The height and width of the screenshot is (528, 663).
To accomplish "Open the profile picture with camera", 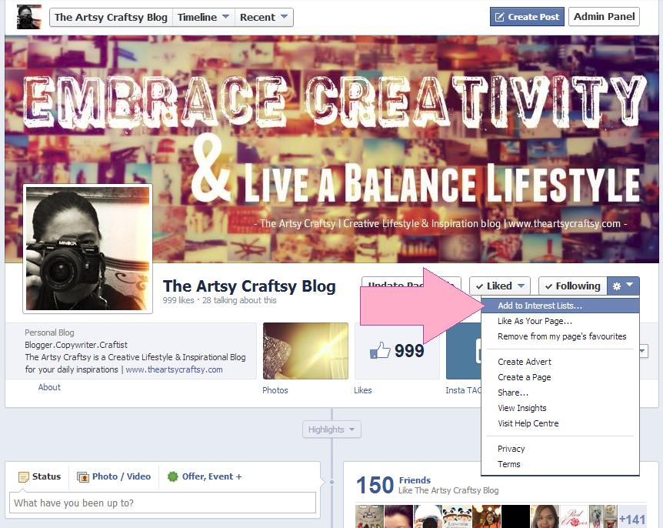I will click(88, 249).
